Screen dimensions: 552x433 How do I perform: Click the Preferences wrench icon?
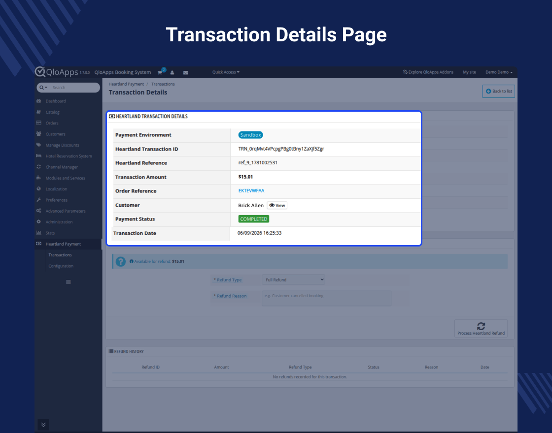pyautogui.click(x=39, y=200)
